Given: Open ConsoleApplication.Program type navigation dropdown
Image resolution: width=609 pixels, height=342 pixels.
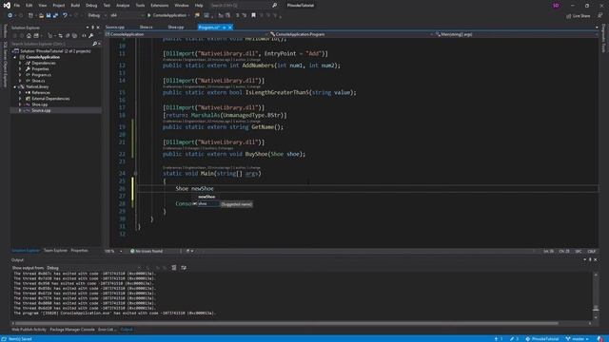Looking at the screenshot, I should (x=352, y=34).
